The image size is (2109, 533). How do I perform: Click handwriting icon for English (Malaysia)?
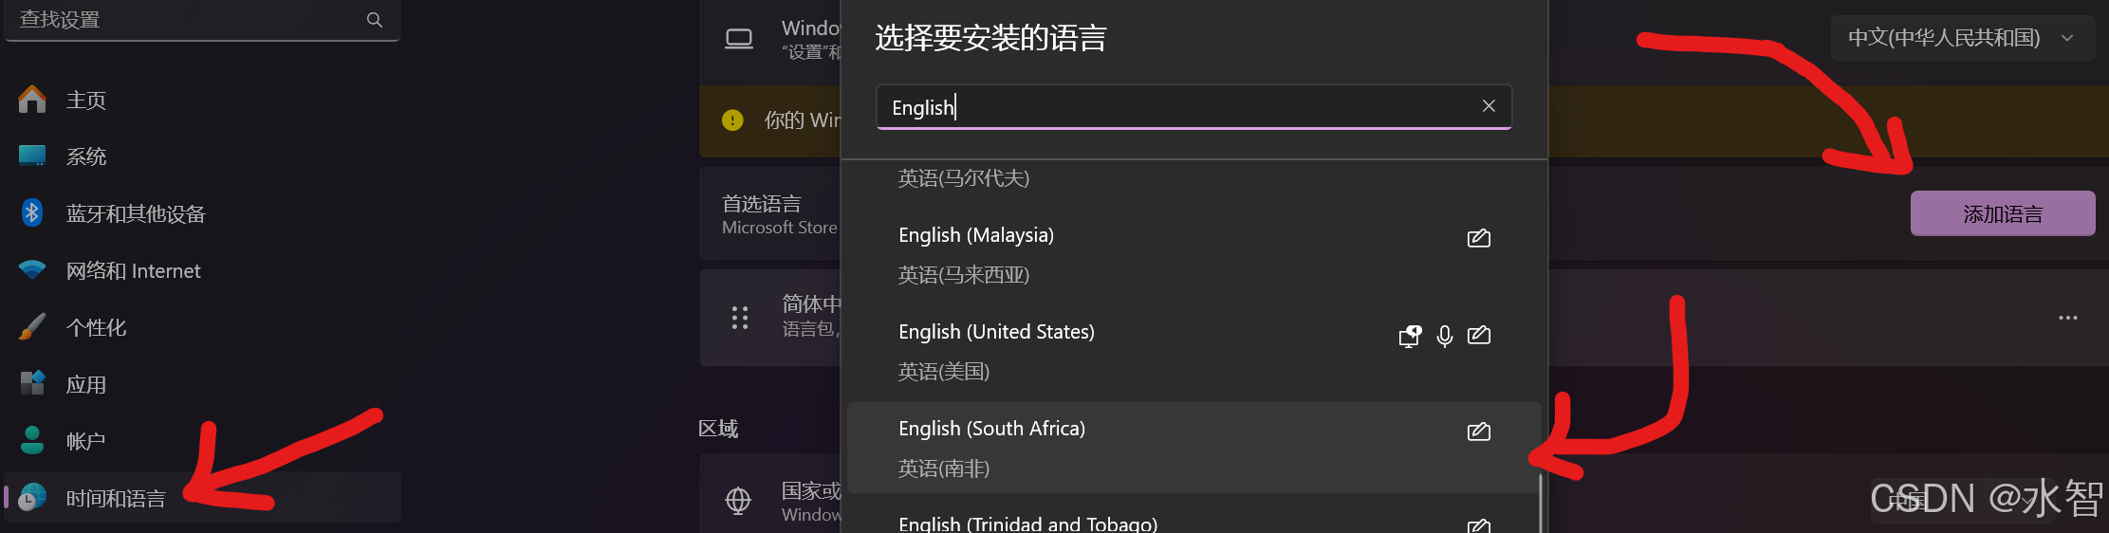pyautogui.click(x=1479, y=237)
